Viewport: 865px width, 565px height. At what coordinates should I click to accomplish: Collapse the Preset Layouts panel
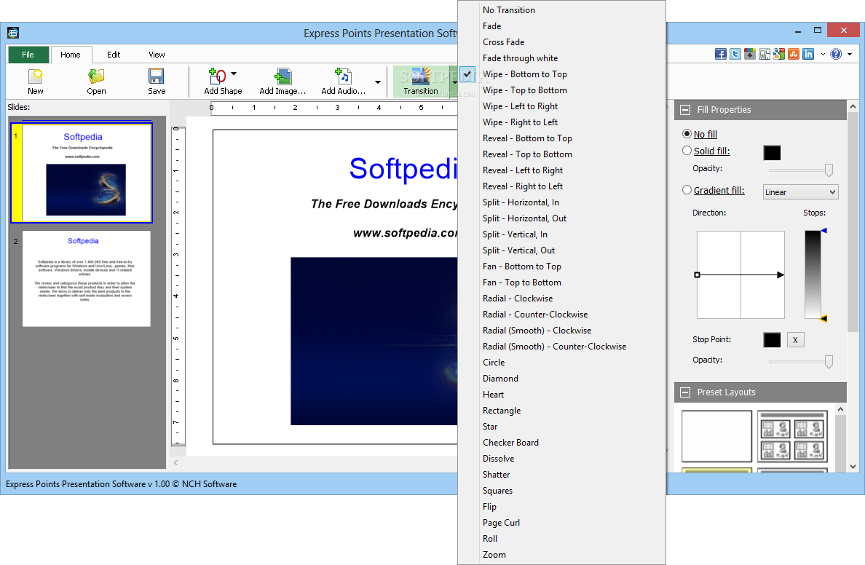[x=685, y=392]
